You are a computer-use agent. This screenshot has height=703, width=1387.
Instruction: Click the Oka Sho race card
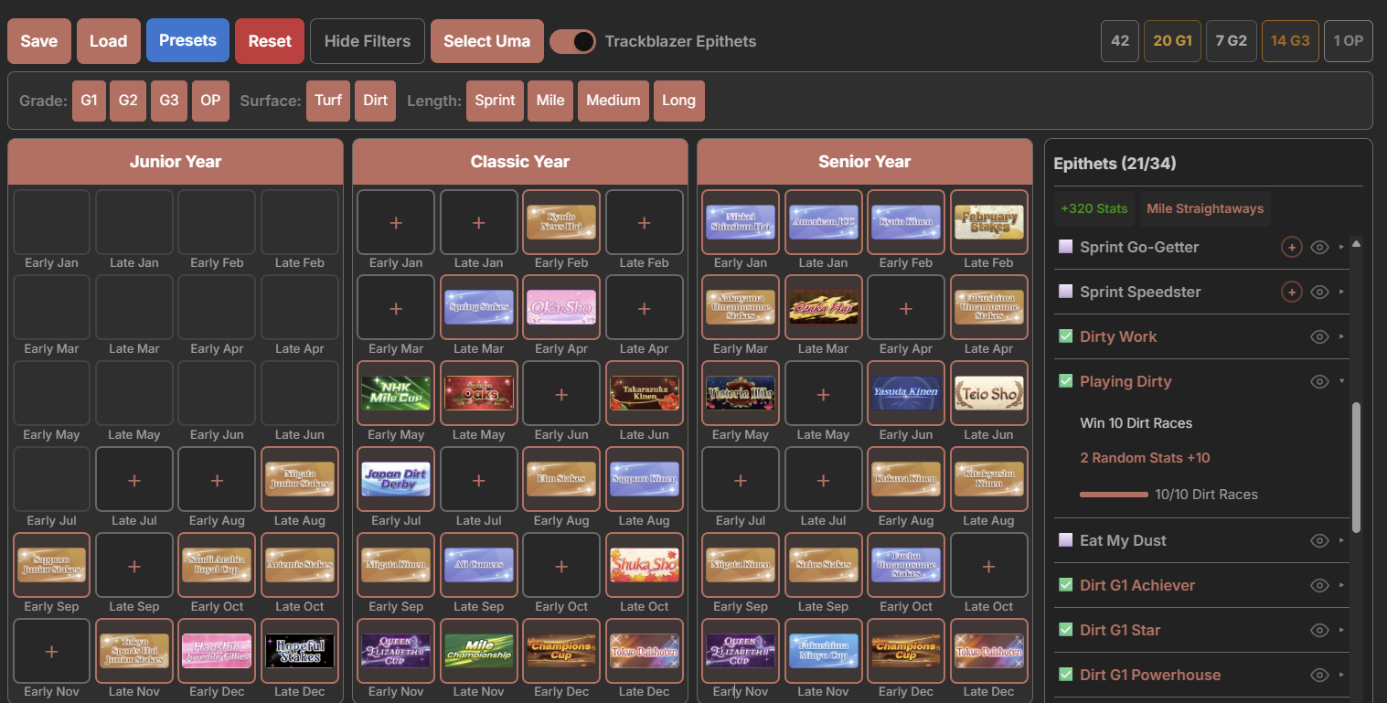point(561,307)
